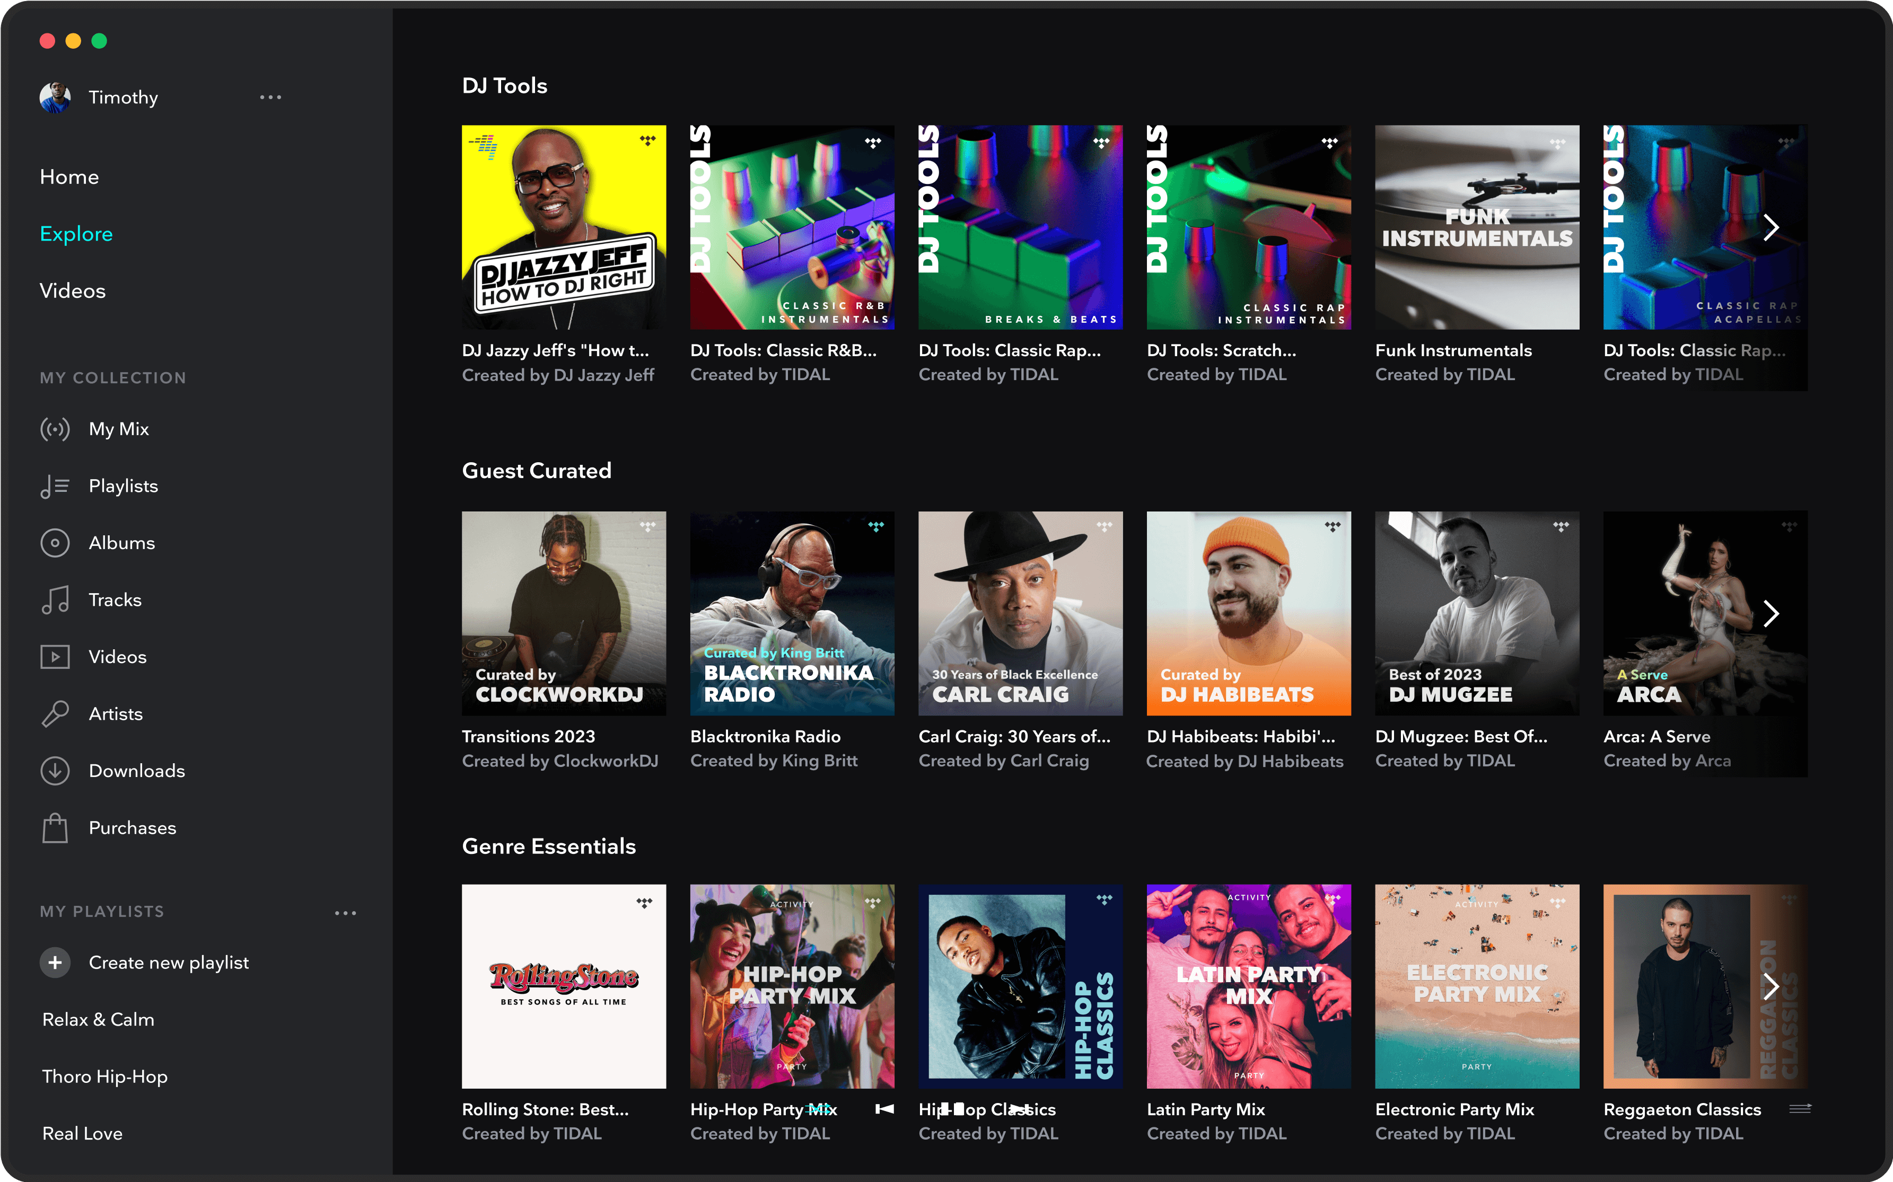1893x1182 pixels.
Task: Open the Blacktronika Radio playlist cover
Action: pyautogui.click(x=791, y=614)
